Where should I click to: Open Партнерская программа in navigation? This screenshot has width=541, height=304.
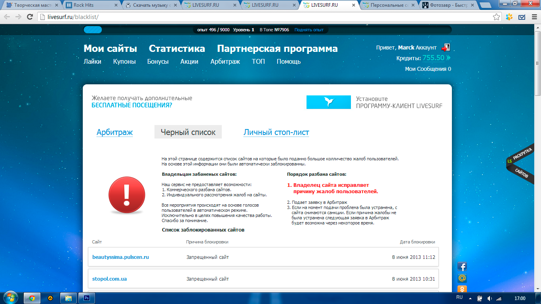(x=277, y=49)
